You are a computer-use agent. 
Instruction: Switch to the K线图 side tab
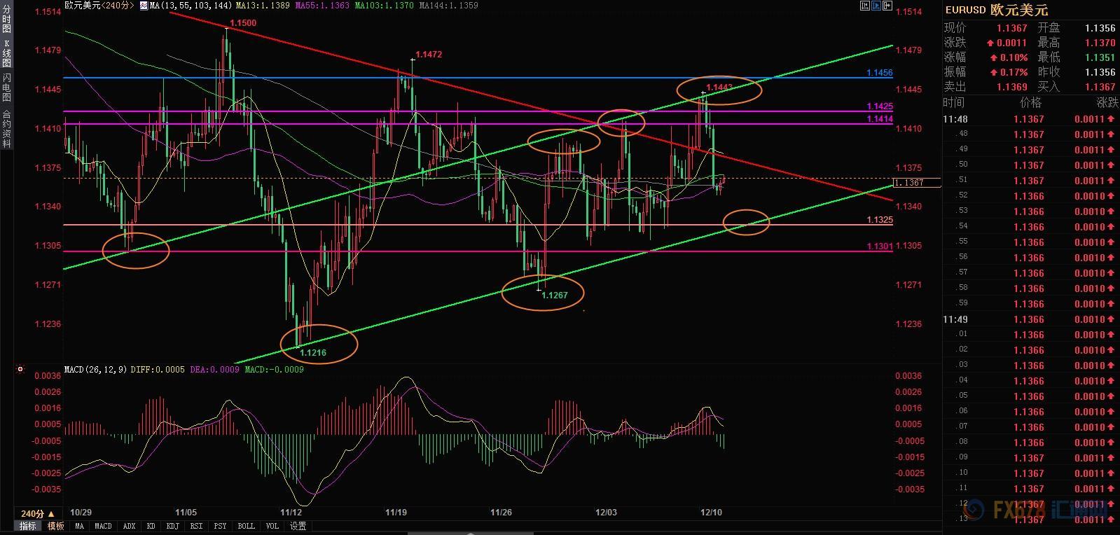coord(6,53)
